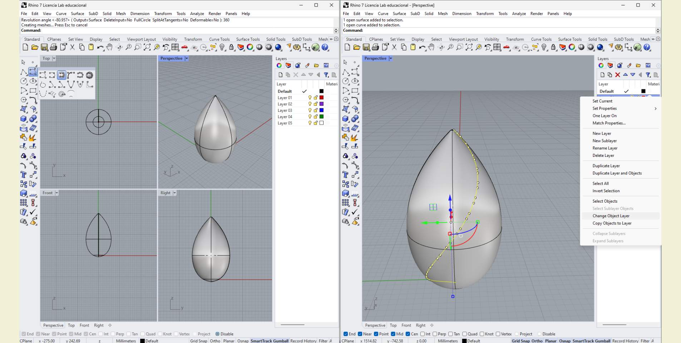Click Front viewport tab at bottom of right window
The height and width of the screenshot is (343, 681).
point(406,325)
